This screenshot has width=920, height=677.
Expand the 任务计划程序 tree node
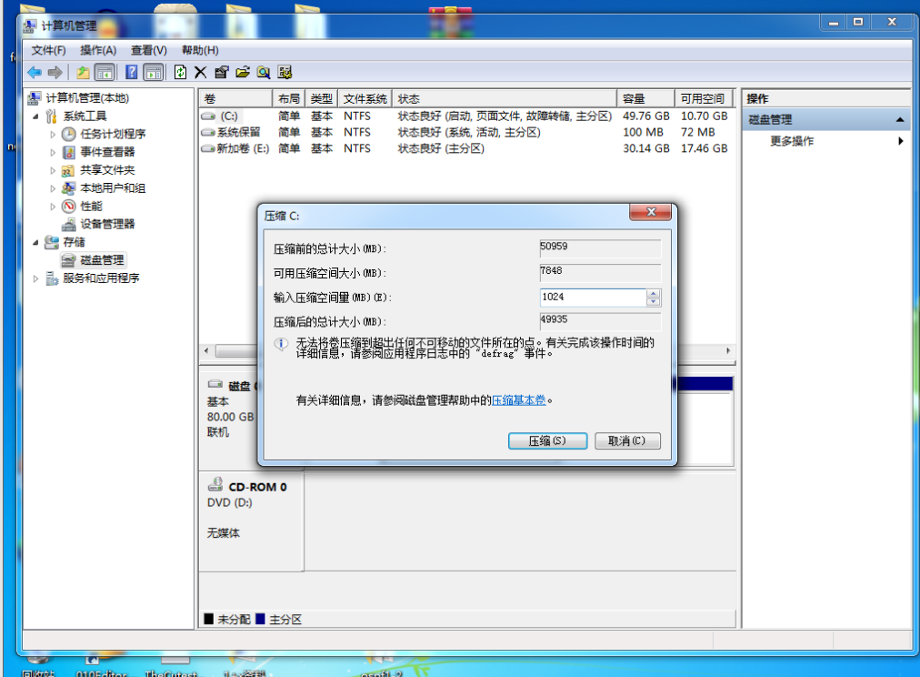(x=54, y=135)
